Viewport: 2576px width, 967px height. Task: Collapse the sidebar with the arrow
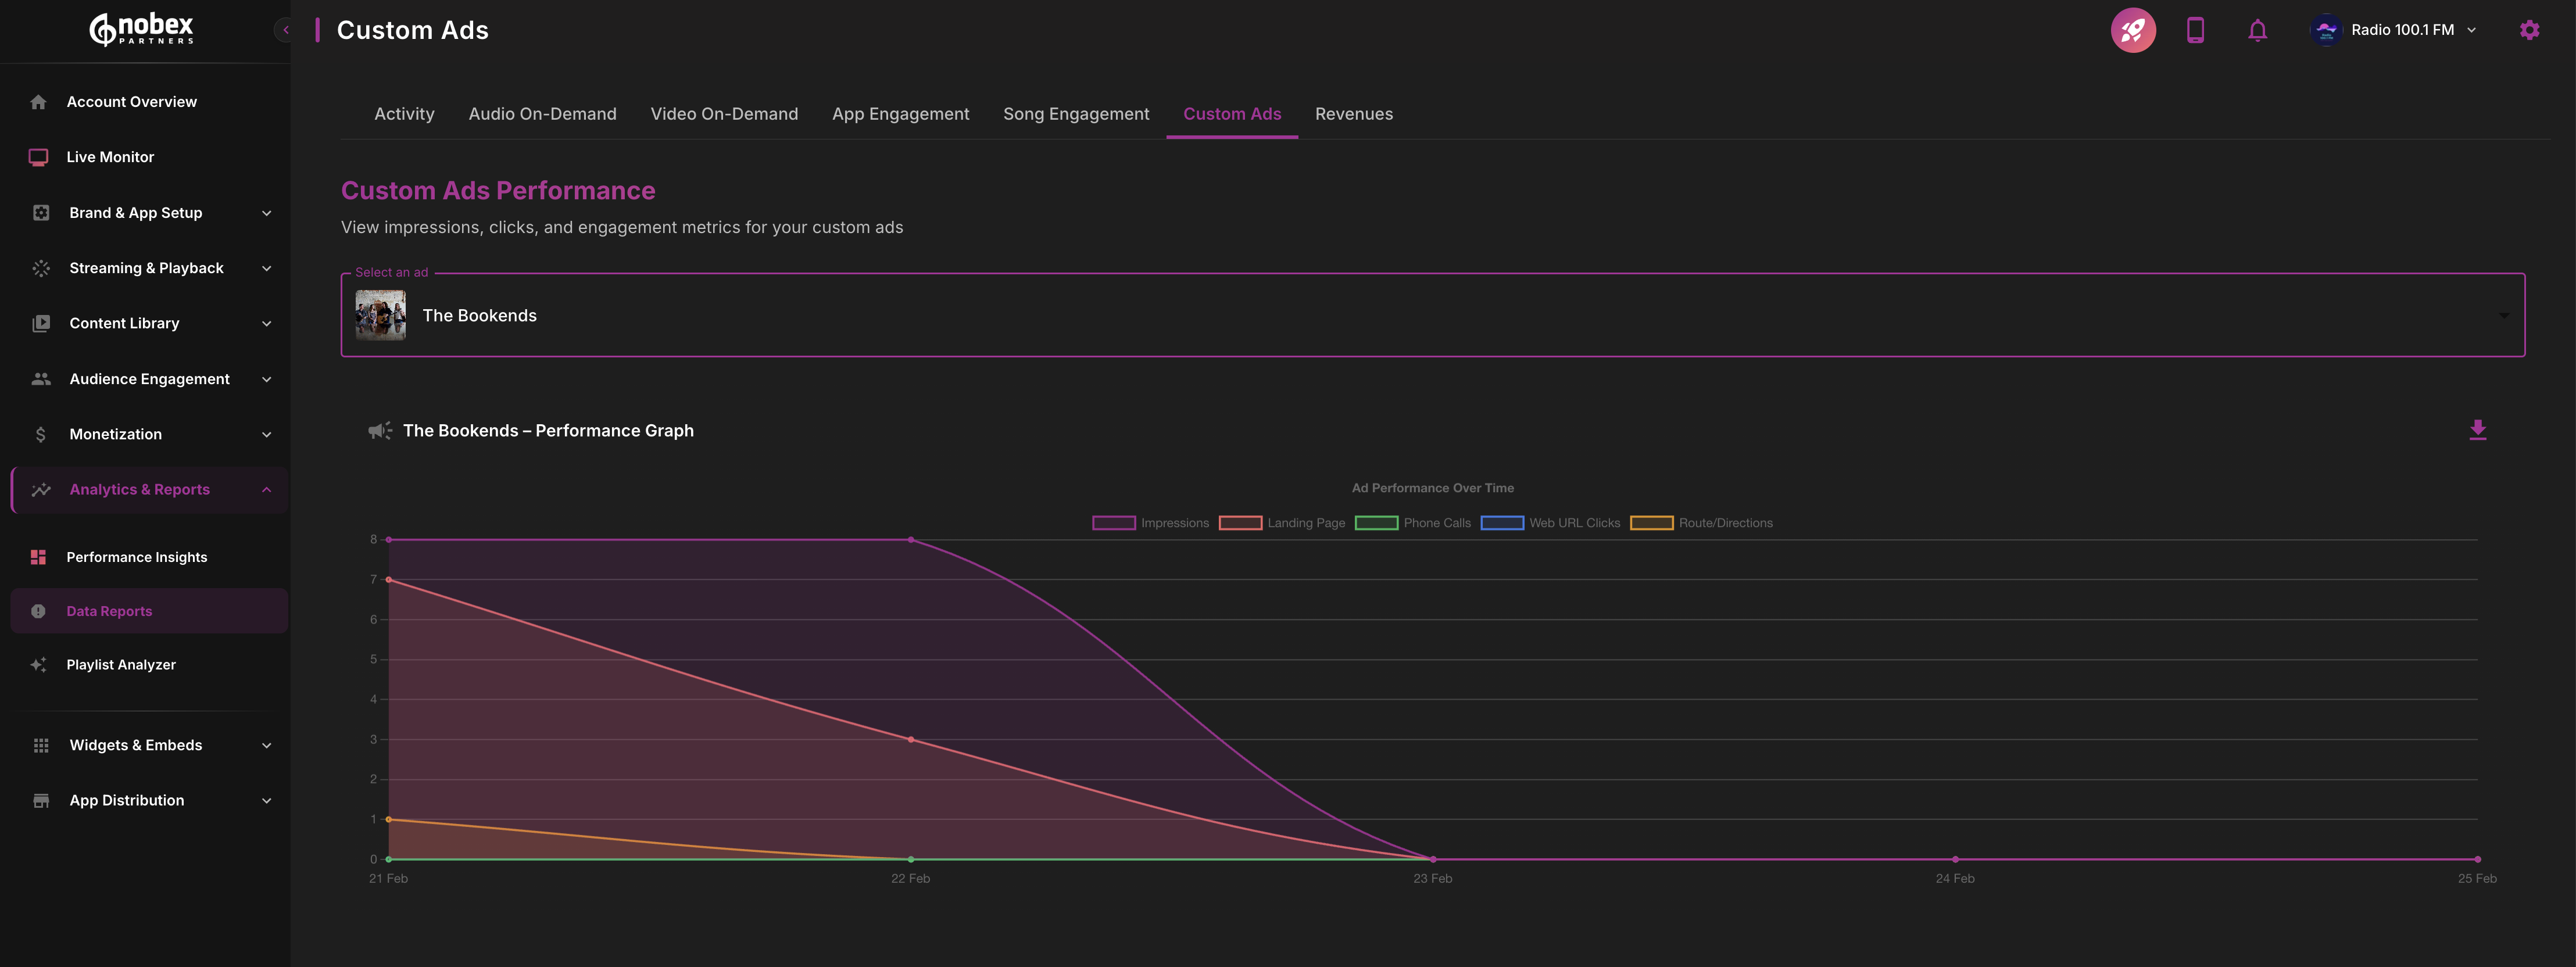coord(285,30)
